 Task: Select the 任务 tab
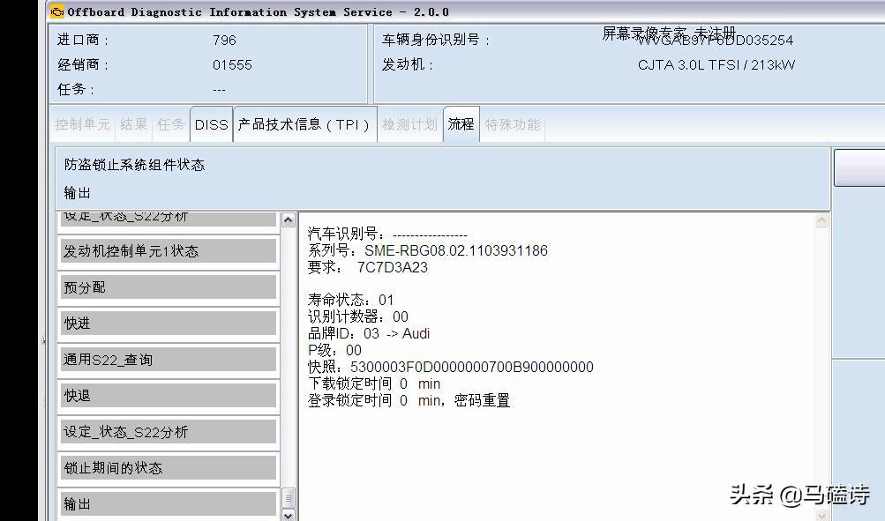pyautogui.click(x=170, y=124)
